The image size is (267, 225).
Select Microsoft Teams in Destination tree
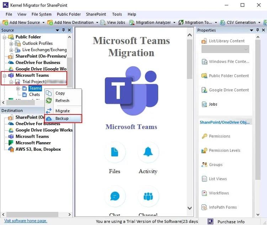coord(32,136)
